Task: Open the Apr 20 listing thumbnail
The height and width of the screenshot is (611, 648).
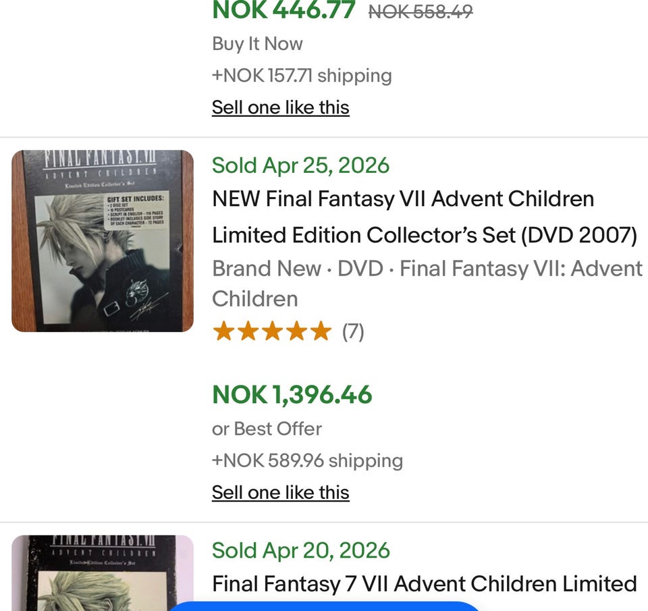Action: tap(103, 573)
